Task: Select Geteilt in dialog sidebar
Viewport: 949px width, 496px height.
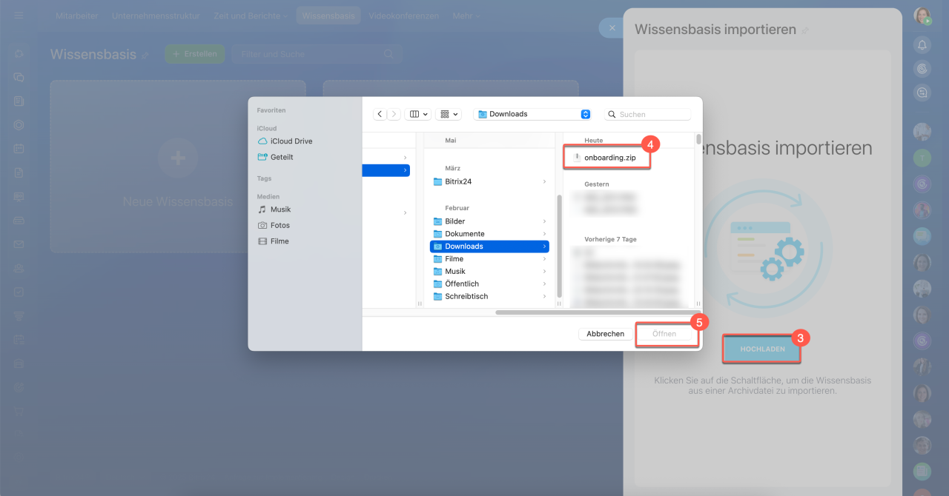Action: (x=275, y=157)
